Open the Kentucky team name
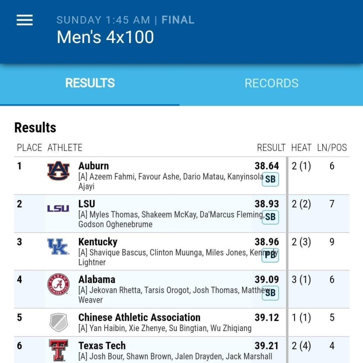Screen dimensions: 363x363 (98, 242)
